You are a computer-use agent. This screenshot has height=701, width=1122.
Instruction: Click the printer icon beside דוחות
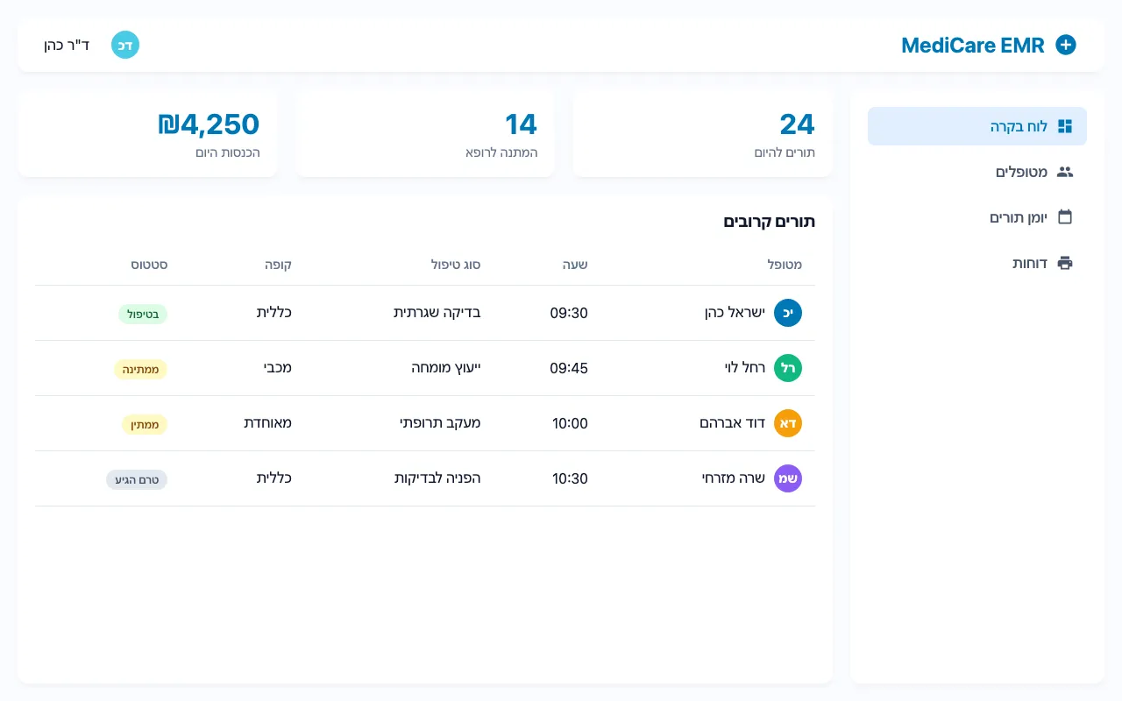click(1065, 263)
